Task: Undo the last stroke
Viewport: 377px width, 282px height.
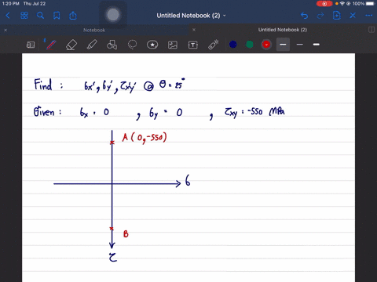Action: click(x=304, y=16)
